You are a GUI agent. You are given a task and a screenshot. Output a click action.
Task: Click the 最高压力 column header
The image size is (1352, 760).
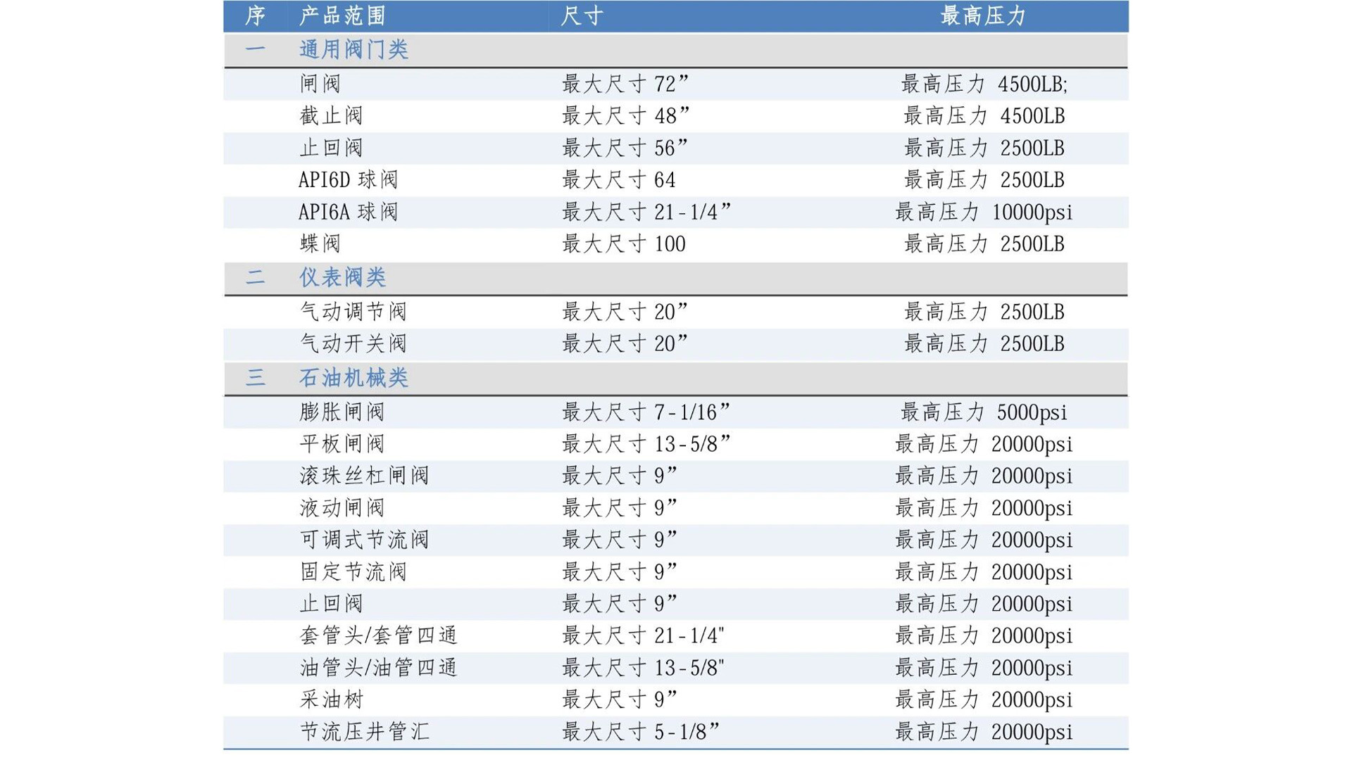pyautogui.click(x=983, y=15)
